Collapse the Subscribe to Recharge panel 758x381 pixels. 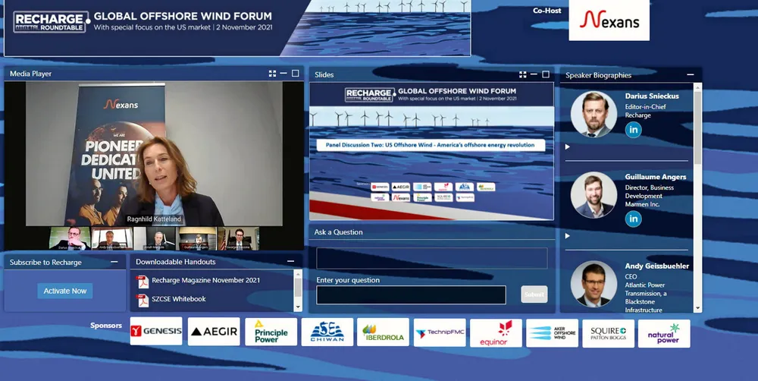[114, 262]
